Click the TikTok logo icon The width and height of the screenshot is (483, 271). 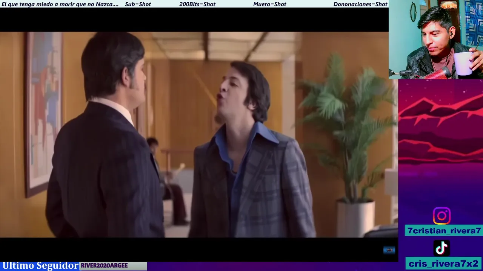[x=441, y=248]
